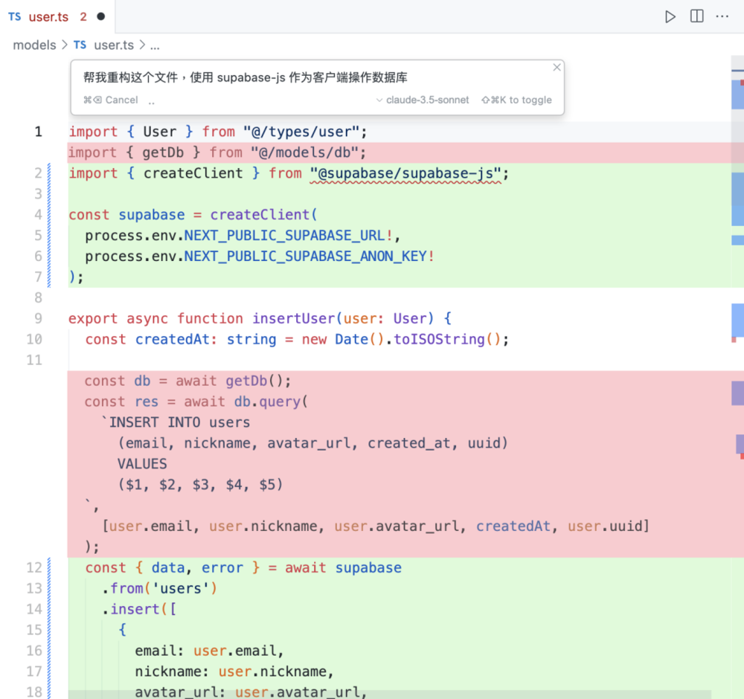Toggle generation mode with ⌘K to toggle
744x699 pixels.
click(x=516, y=100)
